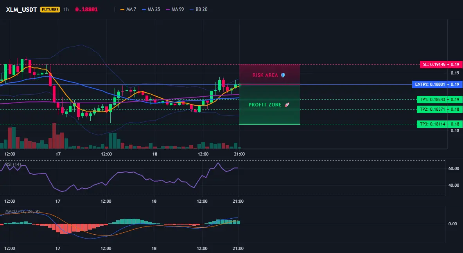Toggle the MA 7 legend entry
Screen dimensions: 463x253
tap(128, 9)
